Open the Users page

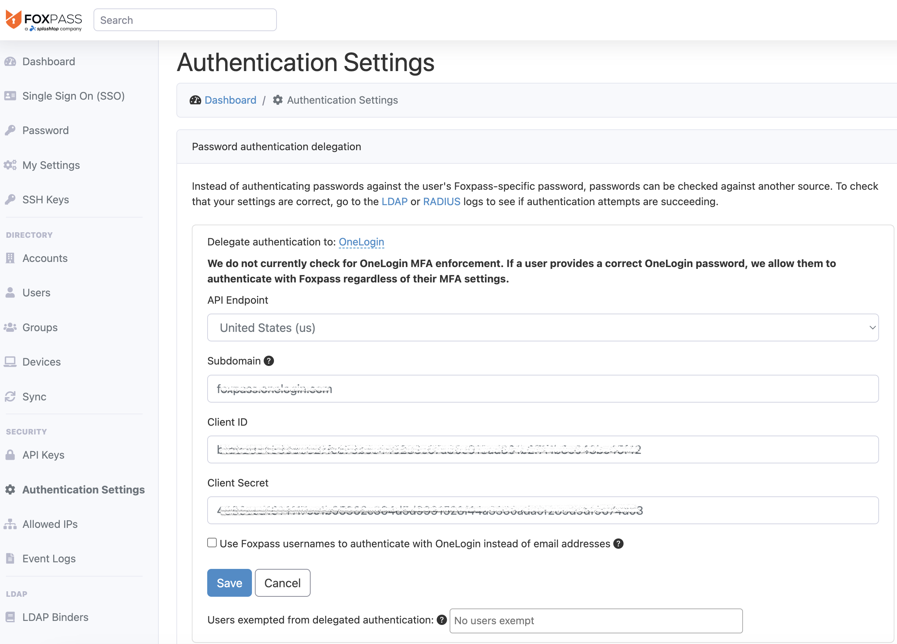tap(36, 293)
